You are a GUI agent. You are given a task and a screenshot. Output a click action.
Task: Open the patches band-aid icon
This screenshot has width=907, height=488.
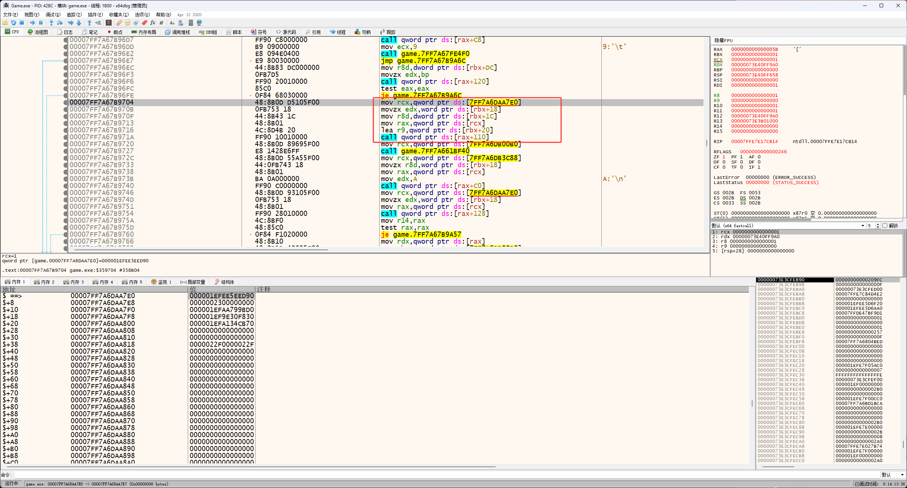point(119,23)
